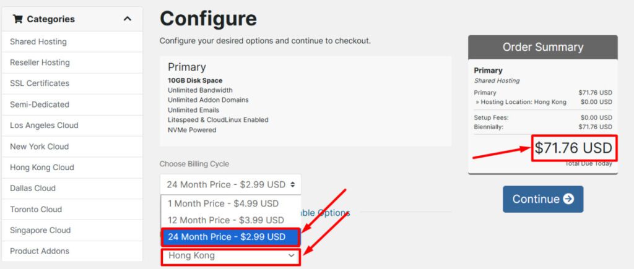Open the Reseller Hosting category

[40, 62]
